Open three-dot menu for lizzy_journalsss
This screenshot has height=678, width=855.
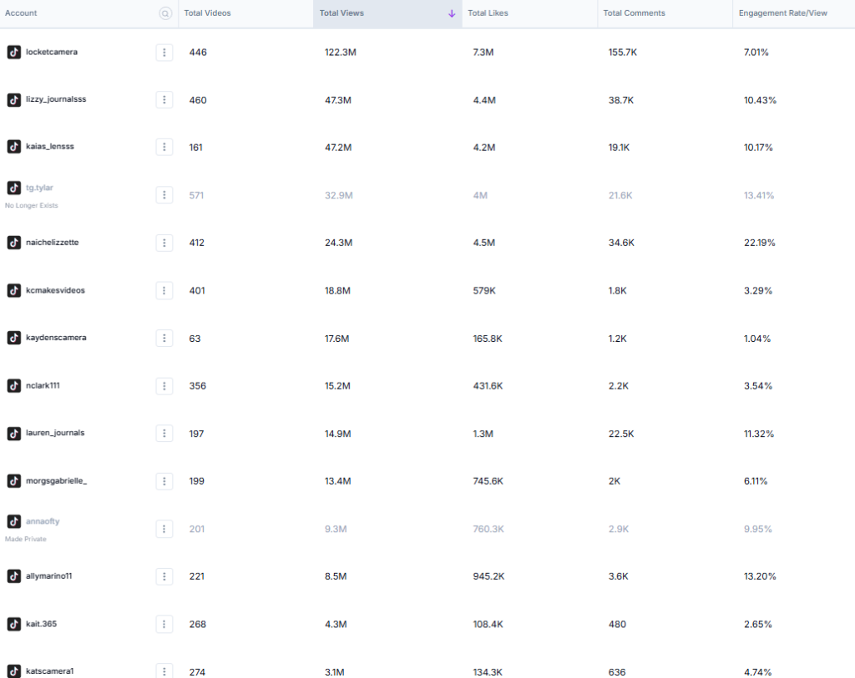click(164, 100)
